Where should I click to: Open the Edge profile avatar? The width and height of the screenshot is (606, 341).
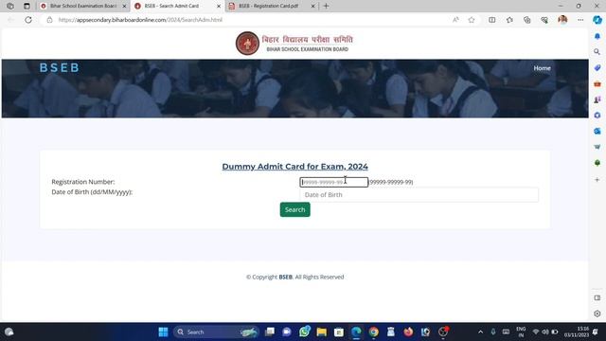point(562,20)
